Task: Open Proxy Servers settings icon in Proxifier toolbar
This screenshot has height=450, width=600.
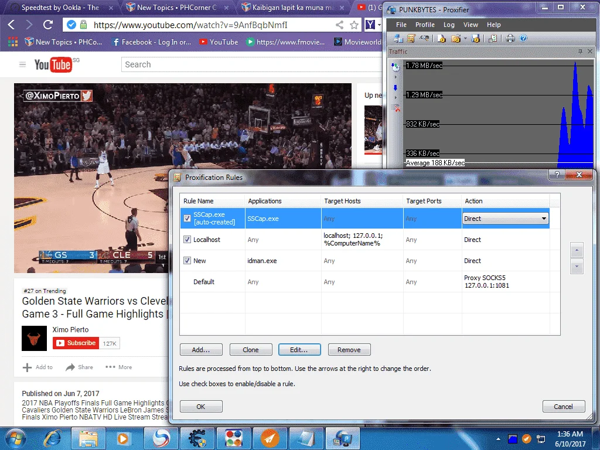Action: [x=398, y=38]
